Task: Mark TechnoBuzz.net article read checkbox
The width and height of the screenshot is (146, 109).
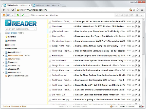Action: click(133, 75)
